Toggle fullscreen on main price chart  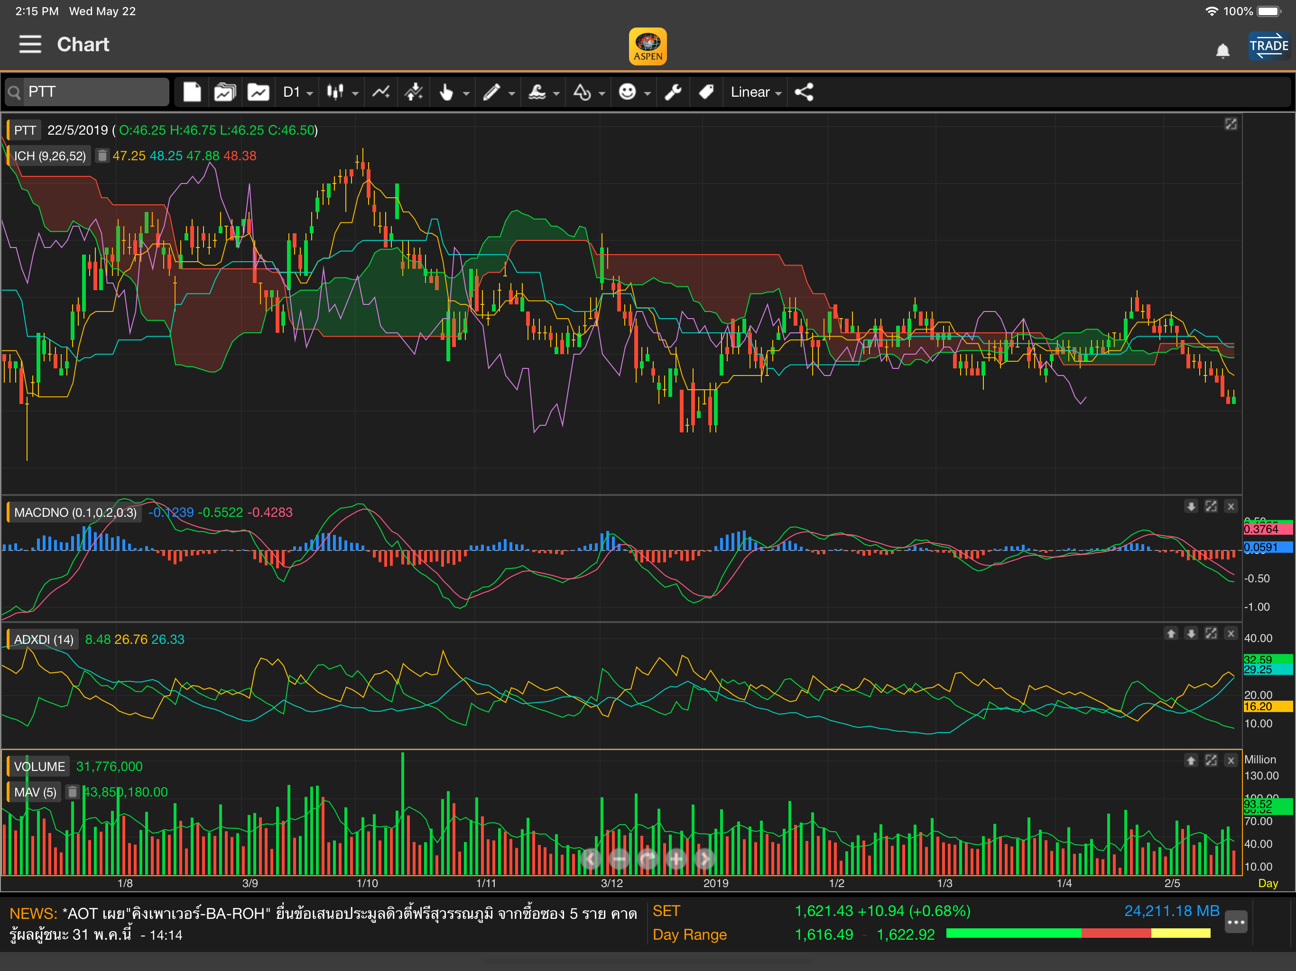point(1231,124)
